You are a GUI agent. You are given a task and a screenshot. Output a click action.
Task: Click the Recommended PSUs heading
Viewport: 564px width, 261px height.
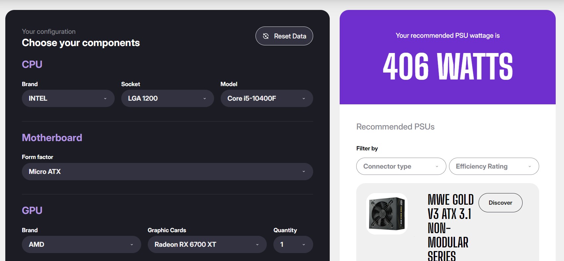(395, 127)
